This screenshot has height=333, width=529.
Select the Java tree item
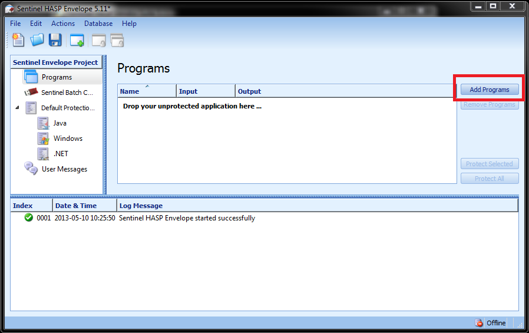(x=59, y=123)
